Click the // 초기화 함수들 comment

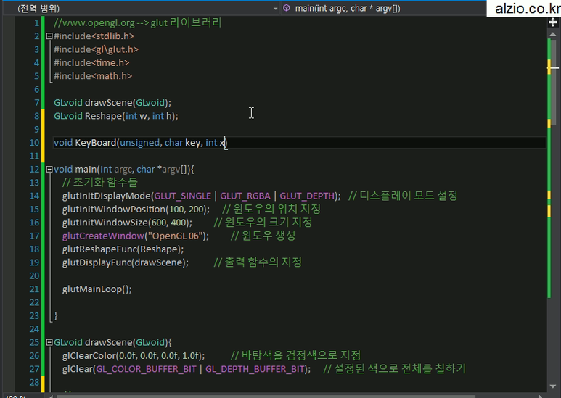(100, 183)
